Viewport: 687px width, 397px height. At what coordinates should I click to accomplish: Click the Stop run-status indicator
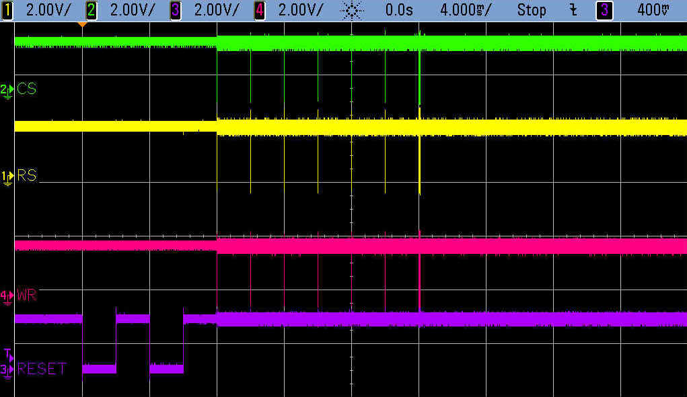pyautogui.click(x=532, y=10)
